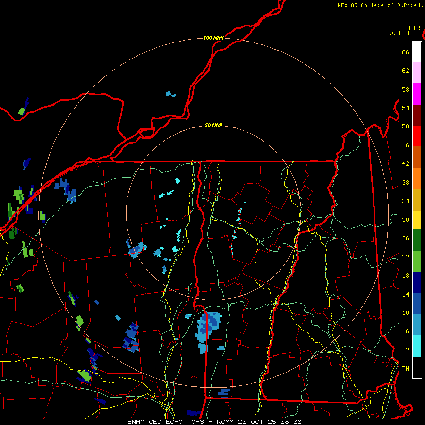Click the legend value 66
This screenshot has height=425, width=425.
click(x=406, y=52)
